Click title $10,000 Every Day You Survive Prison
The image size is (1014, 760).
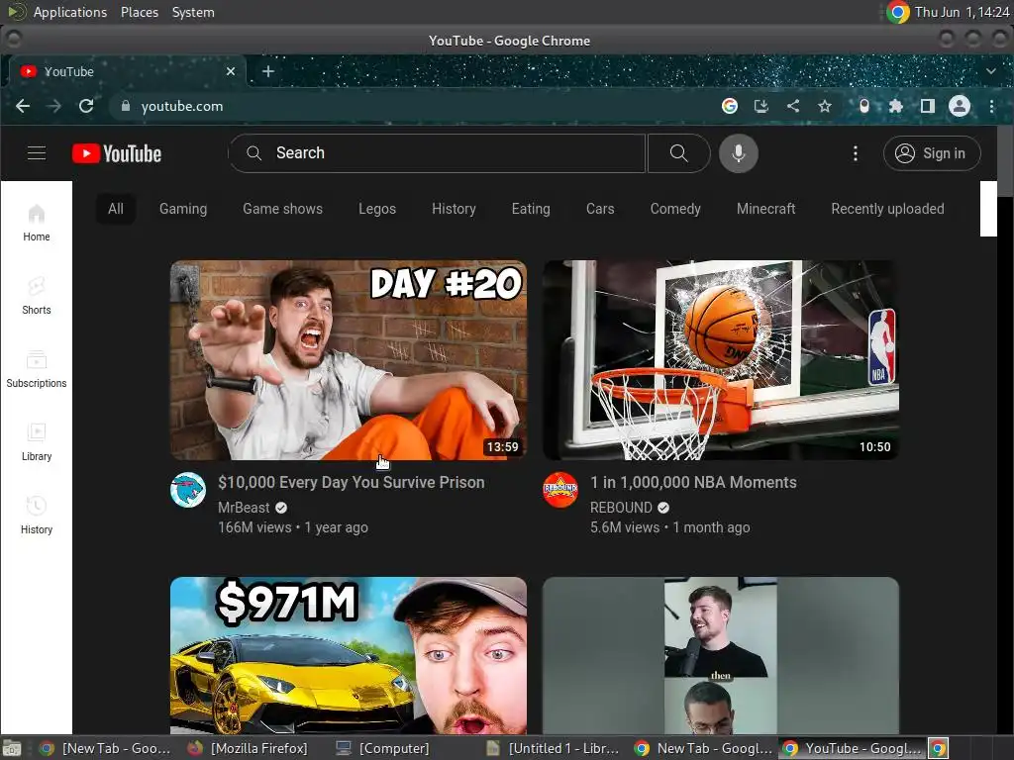pos(352,482)
